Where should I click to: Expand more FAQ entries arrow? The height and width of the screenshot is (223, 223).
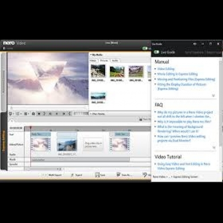pyautogui.click(x=214, y=148)
